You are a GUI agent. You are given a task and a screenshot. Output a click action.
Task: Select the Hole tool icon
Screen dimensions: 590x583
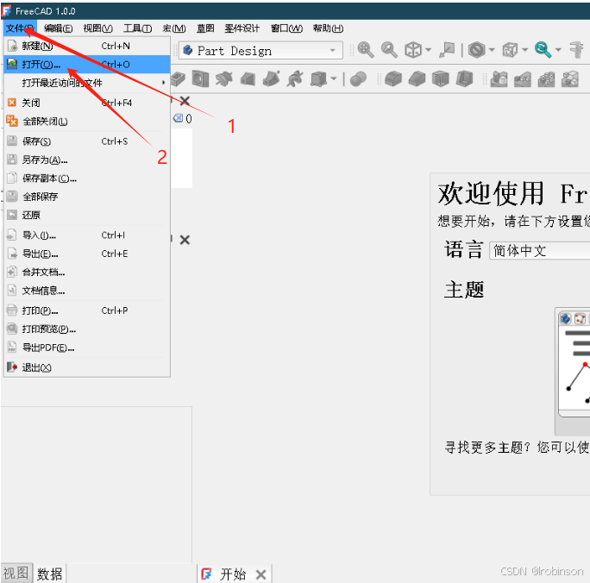tap(200, 79)
